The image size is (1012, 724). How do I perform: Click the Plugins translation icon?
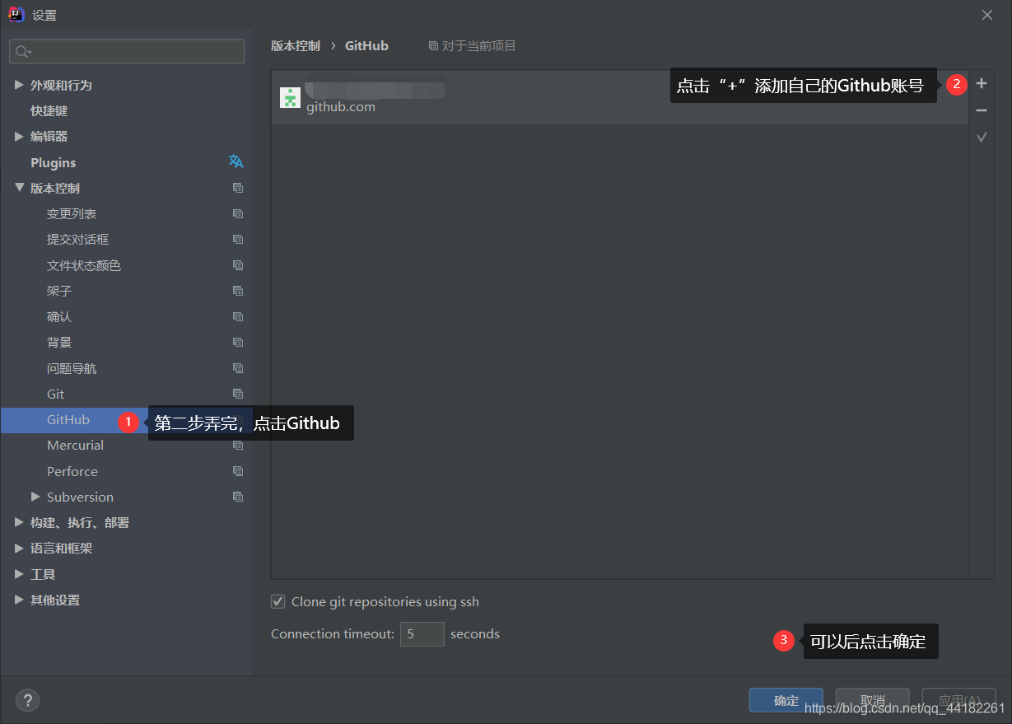tap(236, 161)
